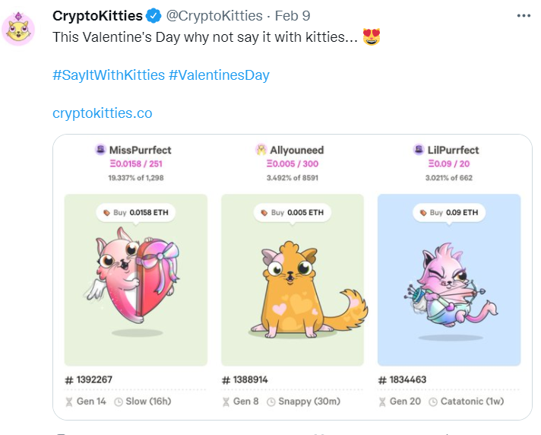Click the Slow (16h) cooldown clock icon
This screenshot has height=435, width=541.
pyautogui.click(x=119, y=402)
